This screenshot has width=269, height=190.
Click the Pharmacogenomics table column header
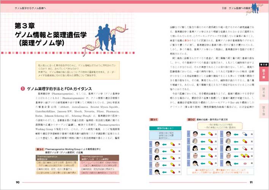93,157
